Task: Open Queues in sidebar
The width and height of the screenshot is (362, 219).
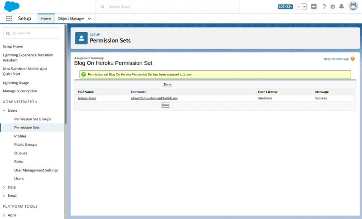Action: 20,153
